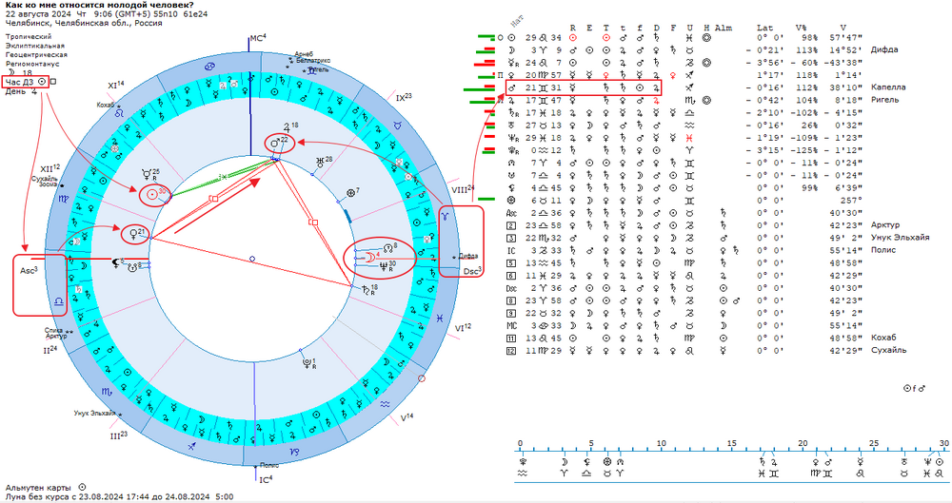Click 'Кохаб' star label near Leo sign
952x503 pixels.
point(105,105)
